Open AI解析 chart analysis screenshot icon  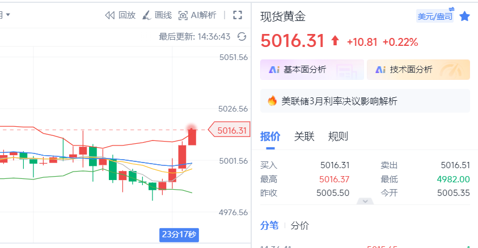coord(183,15)
